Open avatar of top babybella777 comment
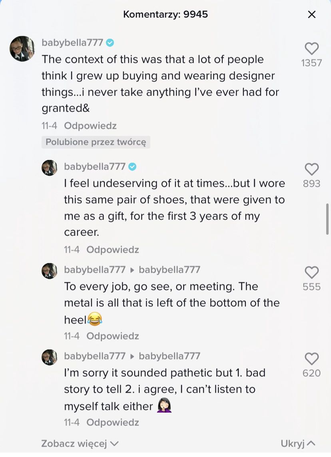Image resolution: width=331 pixels, height=457 pixels. pyautogui.click(x=22, y=49)
